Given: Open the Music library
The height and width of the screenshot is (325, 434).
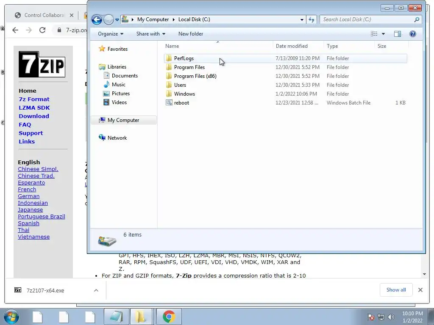Looking at the screenshot, I should tap(119, 85).
